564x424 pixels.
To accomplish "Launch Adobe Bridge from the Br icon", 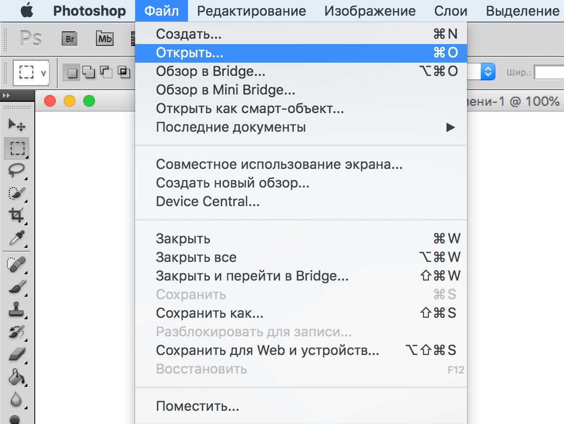I will [x=69, y=38].
